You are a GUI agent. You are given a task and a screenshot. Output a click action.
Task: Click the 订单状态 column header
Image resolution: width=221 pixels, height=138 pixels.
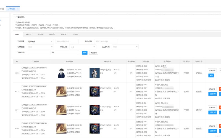click(x=199, y=62)
